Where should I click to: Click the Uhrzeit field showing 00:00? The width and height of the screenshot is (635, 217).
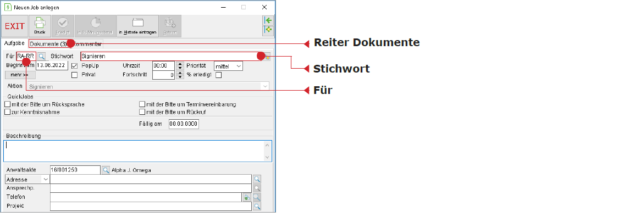coord(164,65)
